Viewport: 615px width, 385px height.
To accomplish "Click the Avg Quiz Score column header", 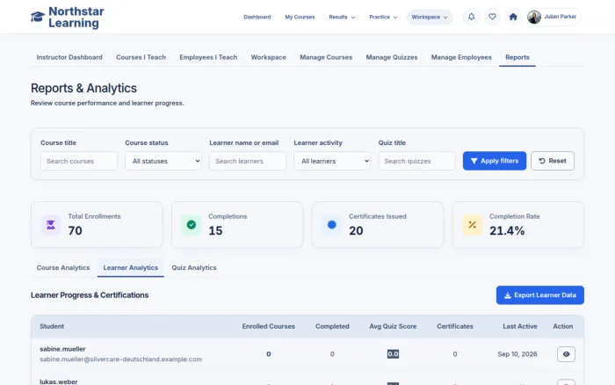I will coord(393,326).
